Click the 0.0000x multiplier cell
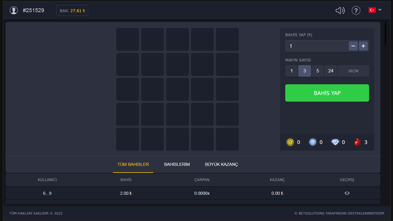This screenshot has width=393, height=221. click(x=202, y=193)
